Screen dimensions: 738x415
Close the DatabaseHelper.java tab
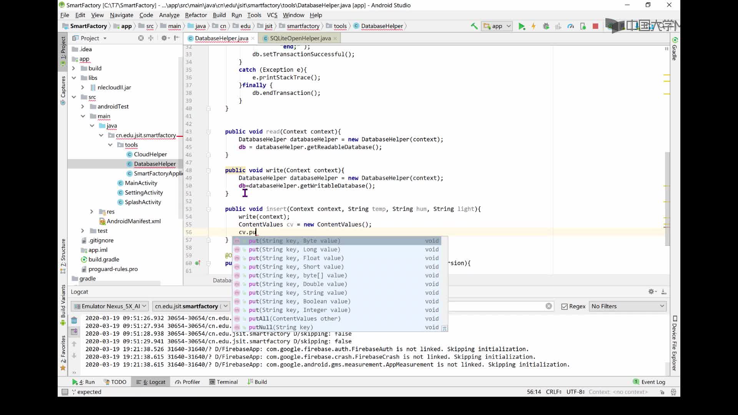coord(253,38)
